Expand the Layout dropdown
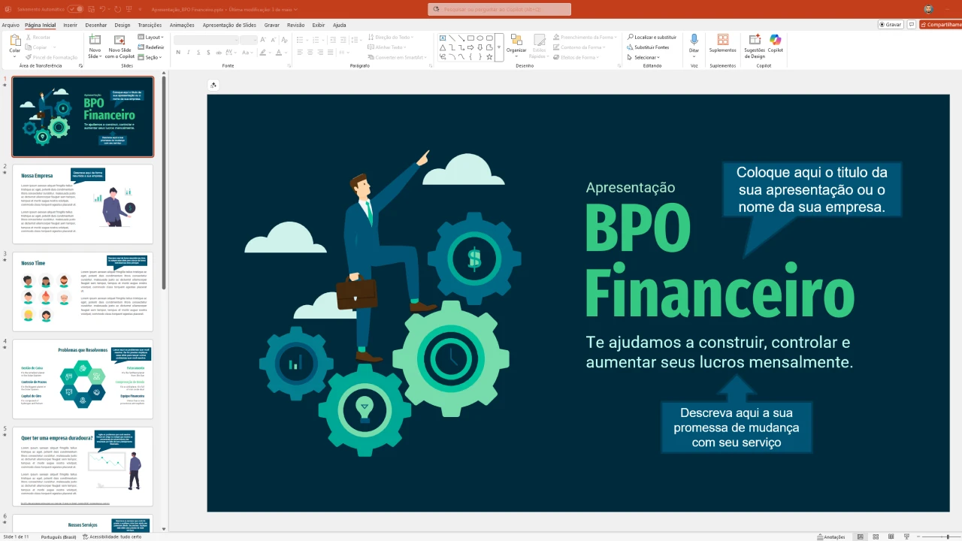 153,37
